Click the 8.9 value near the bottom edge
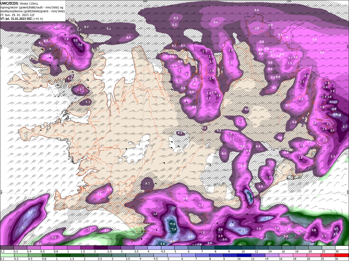Viewport: 349px width, 261px height. (x=163, y=244)
